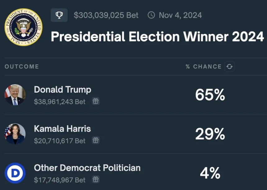Image resolution: width=267 pixels, height=190 pixels.
Task: Click the Presidential Election Winner 2024 title
Action: [157, 37]
